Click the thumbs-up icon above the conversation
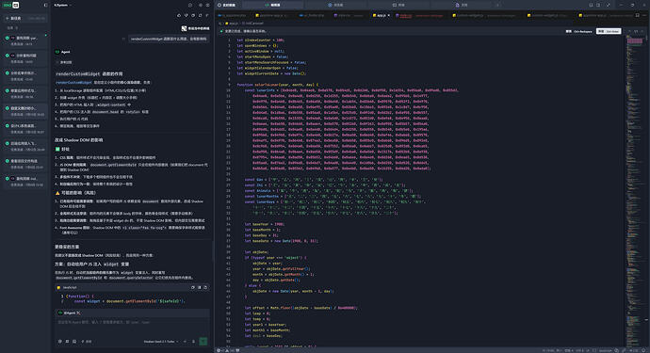 179,15
